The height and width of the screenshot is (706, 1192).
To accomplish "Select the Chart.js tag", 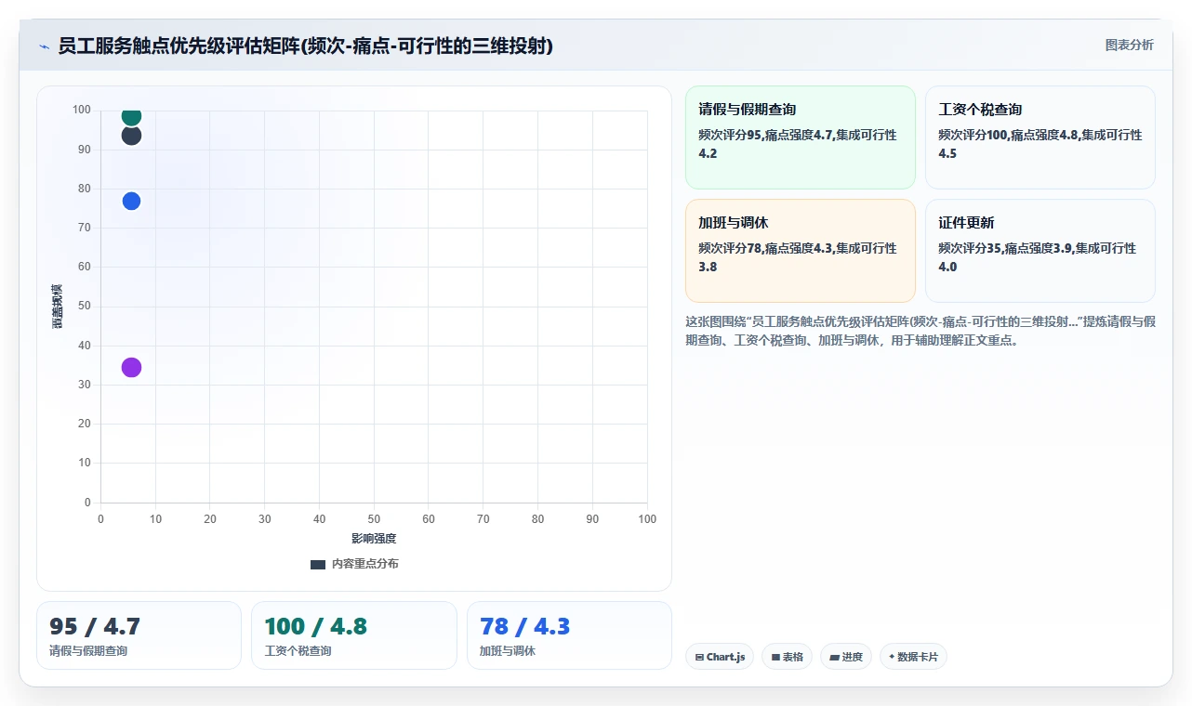I will click(x=720, y=657).
